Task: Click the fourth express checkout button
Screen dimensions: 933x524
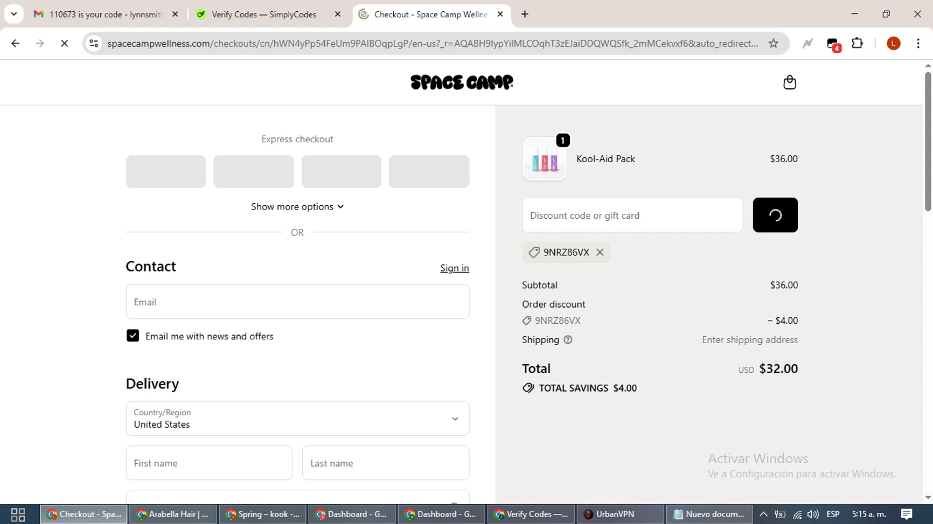Action: (x=429, y=172)
